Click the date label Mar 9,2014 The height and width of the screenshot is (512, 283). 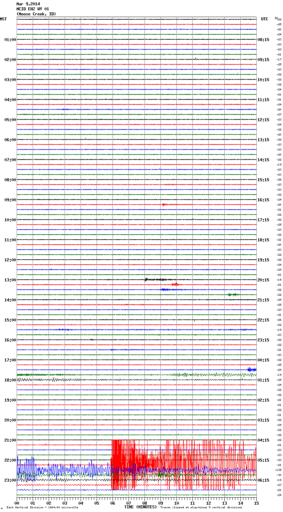(28, 4)
